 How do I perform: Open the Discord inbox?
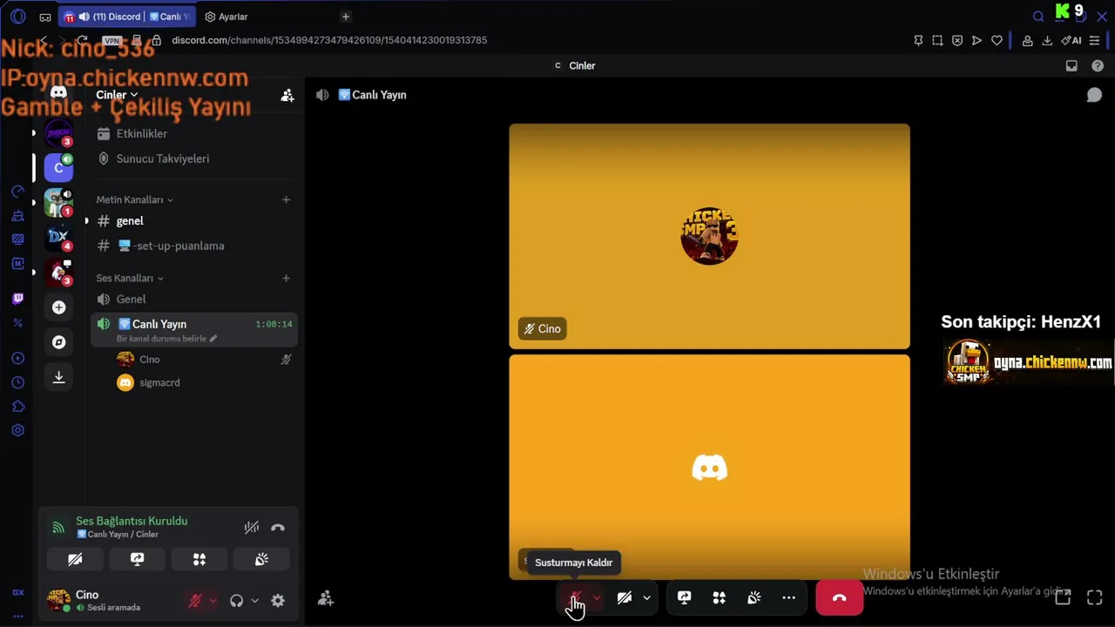click(1071, 65)
